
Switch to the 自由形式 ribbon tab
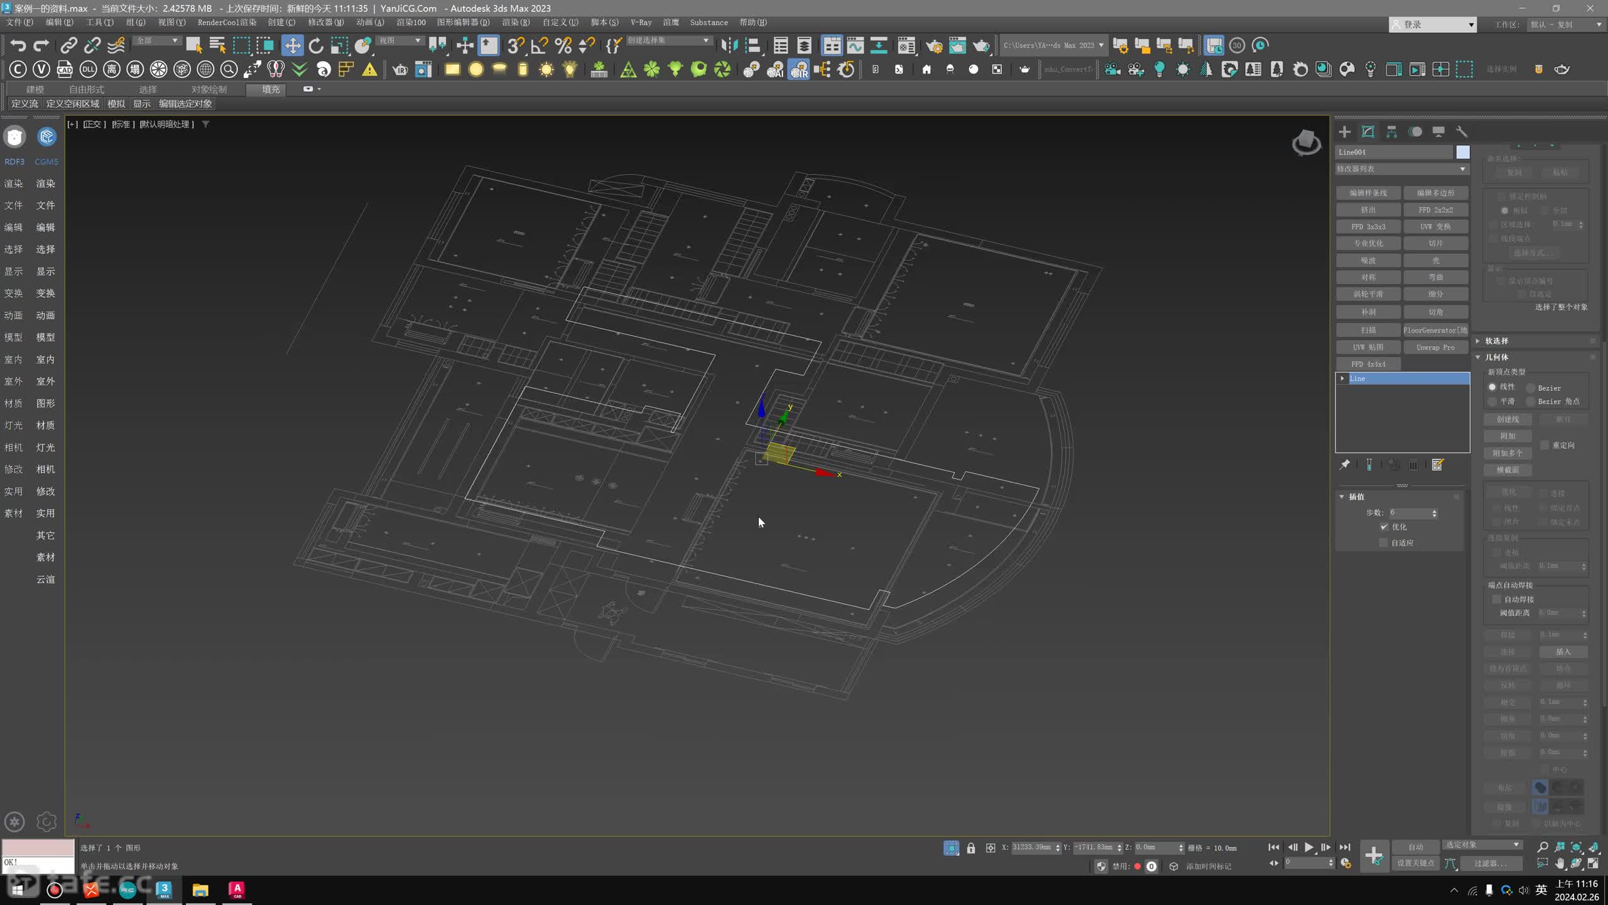point(87,89)
